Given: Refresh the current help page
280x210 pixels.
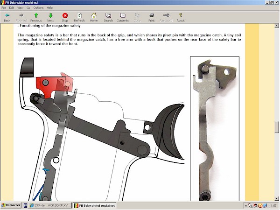Looking at the screenshot, I should coord(79,18).
